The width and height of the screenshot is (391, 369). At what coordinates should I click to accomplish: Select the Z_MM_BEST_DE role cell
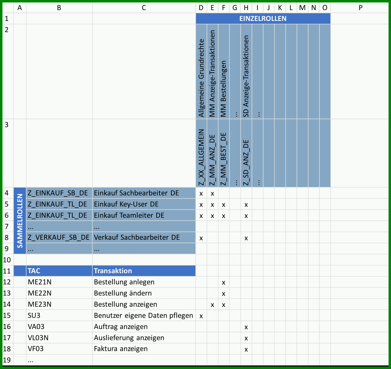(x=224, y=153)
